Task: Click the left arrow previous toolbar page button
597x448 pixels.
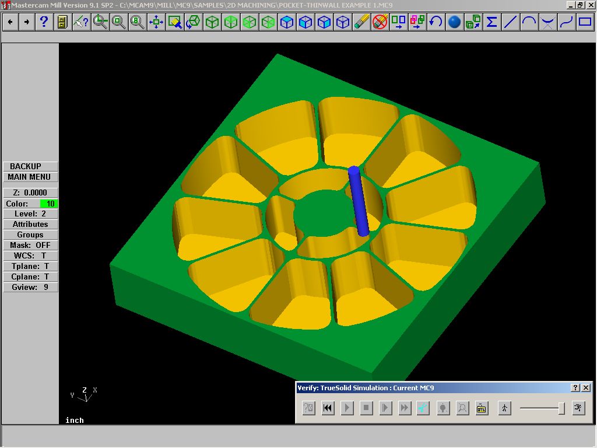Action: click(x=10, y=22)
